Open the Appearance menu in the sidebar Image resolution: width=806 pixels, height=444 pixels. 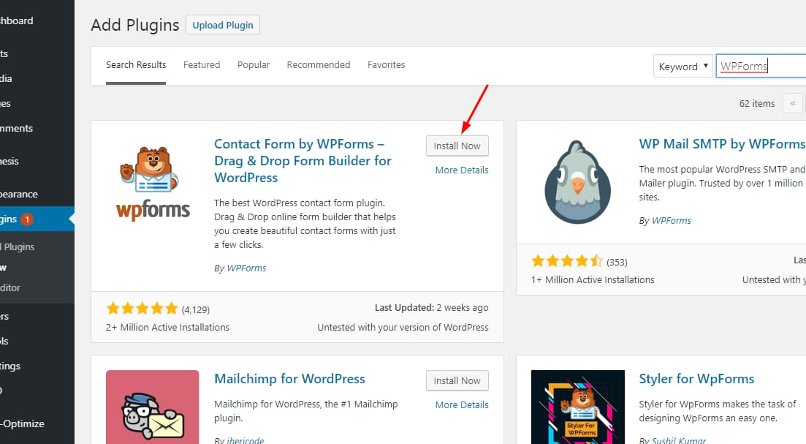22,194
